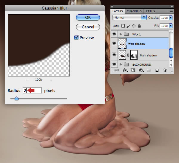
Task: Click the 100% zoom level text
Action: [39, 80]
